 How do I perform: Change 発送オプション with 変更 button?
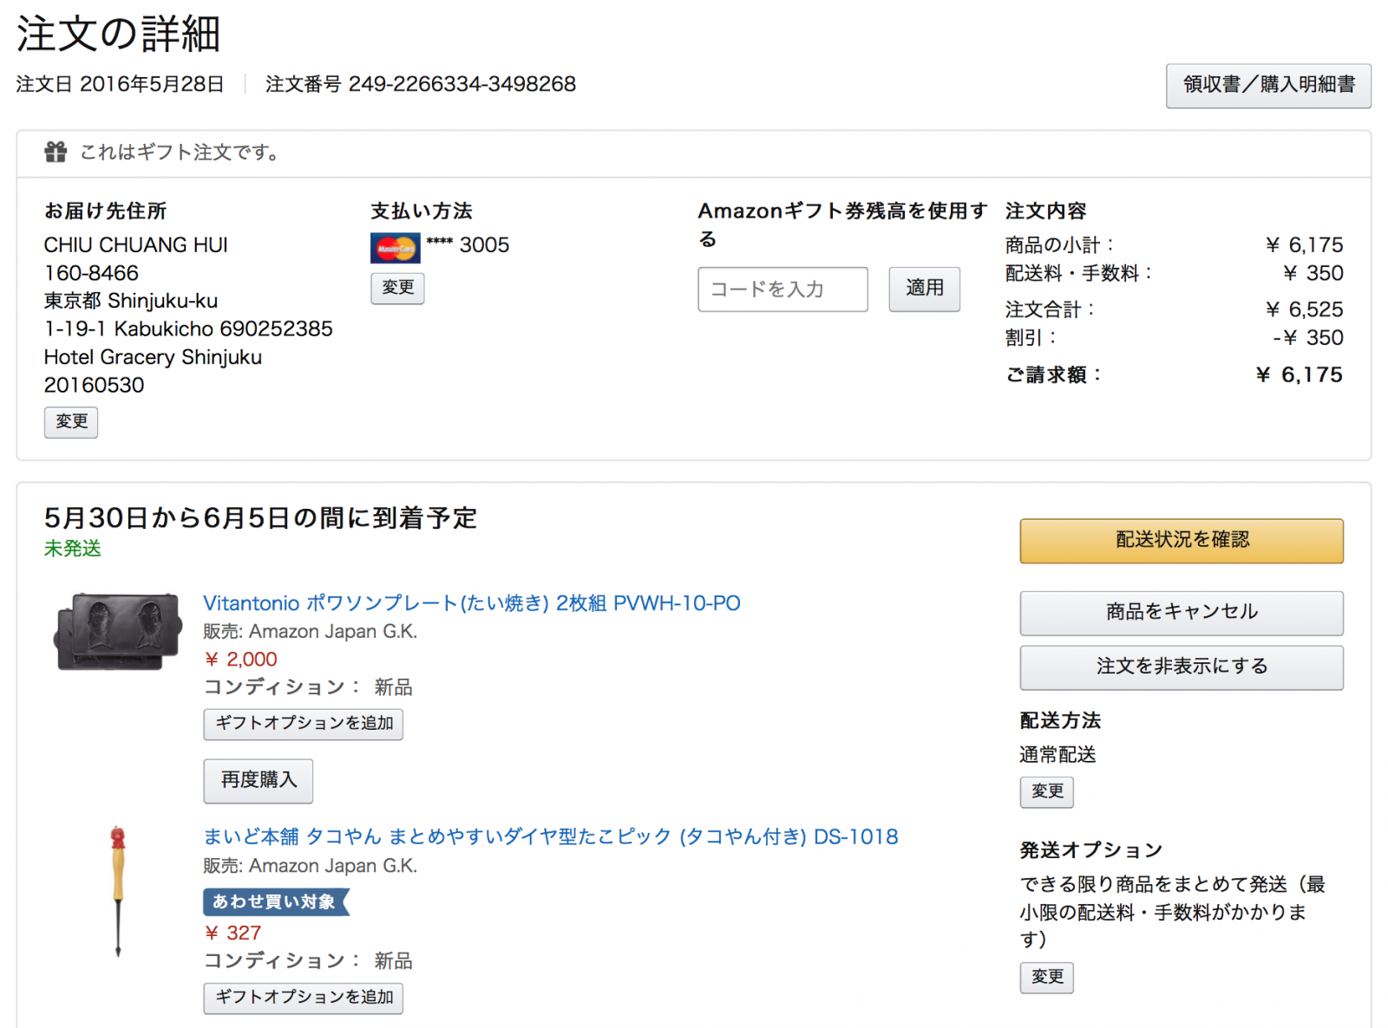coord(1046,978)
